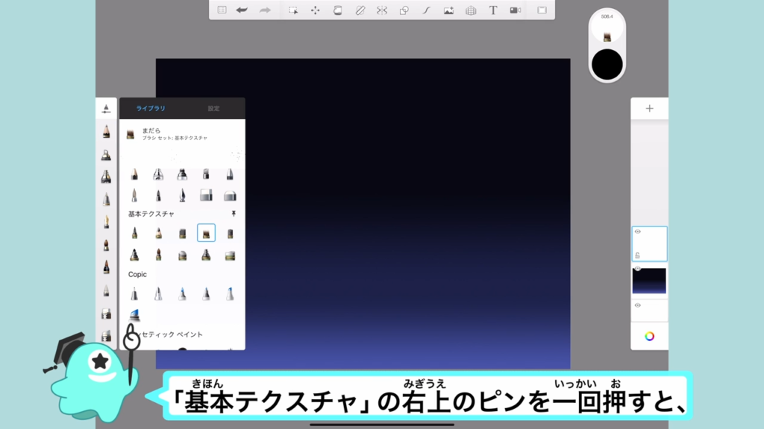Switch to the ライブラリ tab
764x429 pixels.
(x=151, y=109)
